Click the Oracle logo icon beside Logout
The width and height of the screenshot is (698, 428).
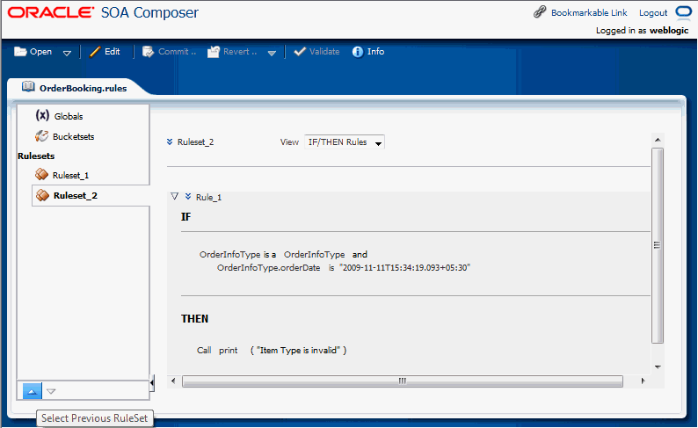coord(683,12)
